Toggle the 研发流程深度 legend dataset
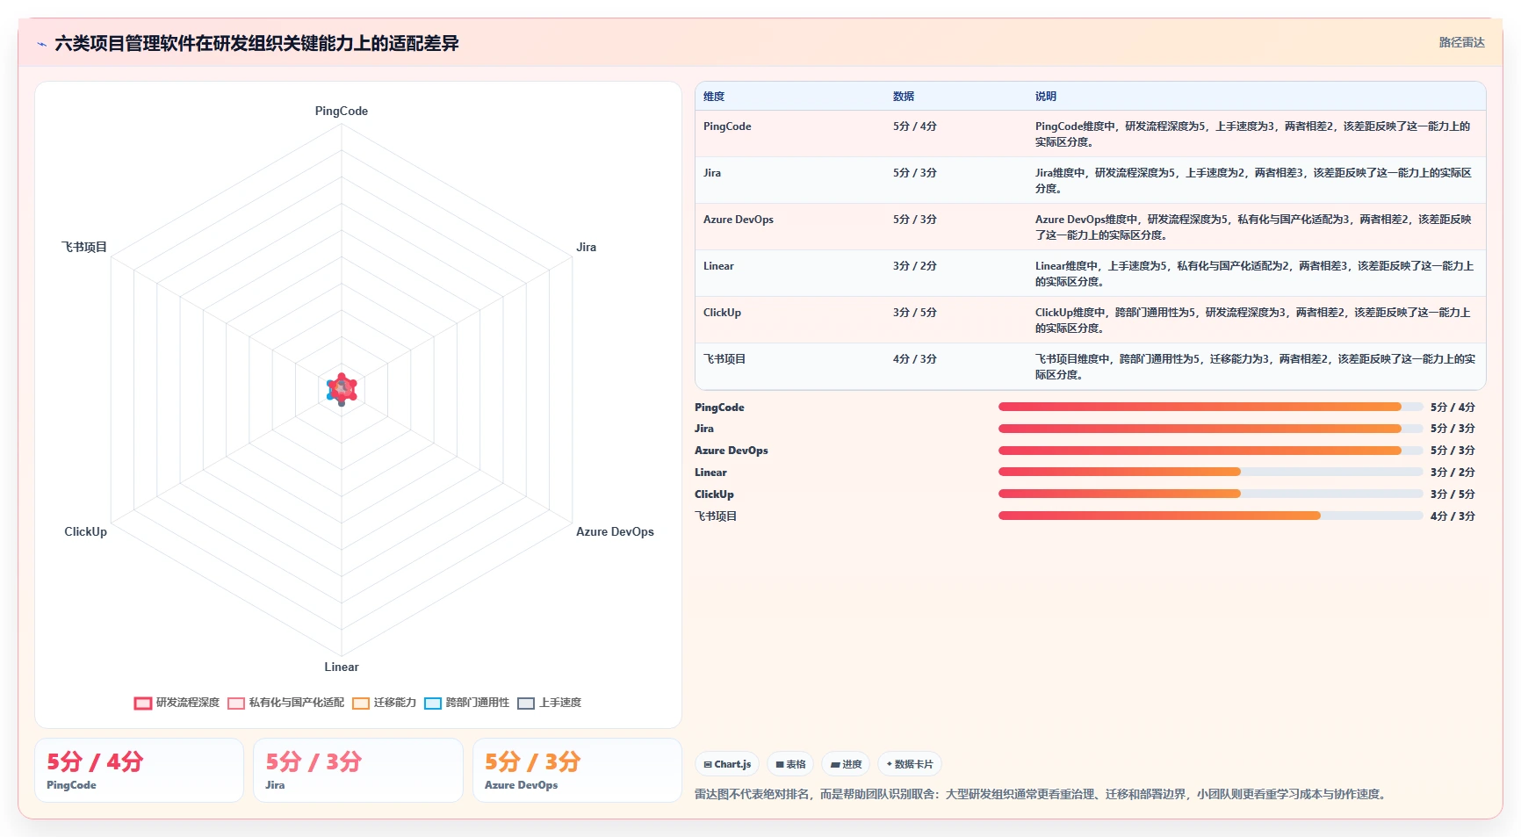Screen dimensions: 1521x837 pyautogui.click(x=177, y=703)
